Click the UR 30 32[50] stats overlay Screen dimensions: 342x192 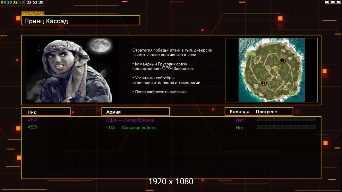pyautogui.click(x=13, y=2)
